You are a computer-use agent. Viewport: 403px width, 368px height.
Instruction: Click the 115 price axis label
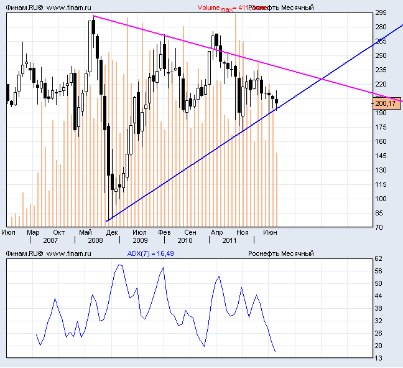pos(381,184)
